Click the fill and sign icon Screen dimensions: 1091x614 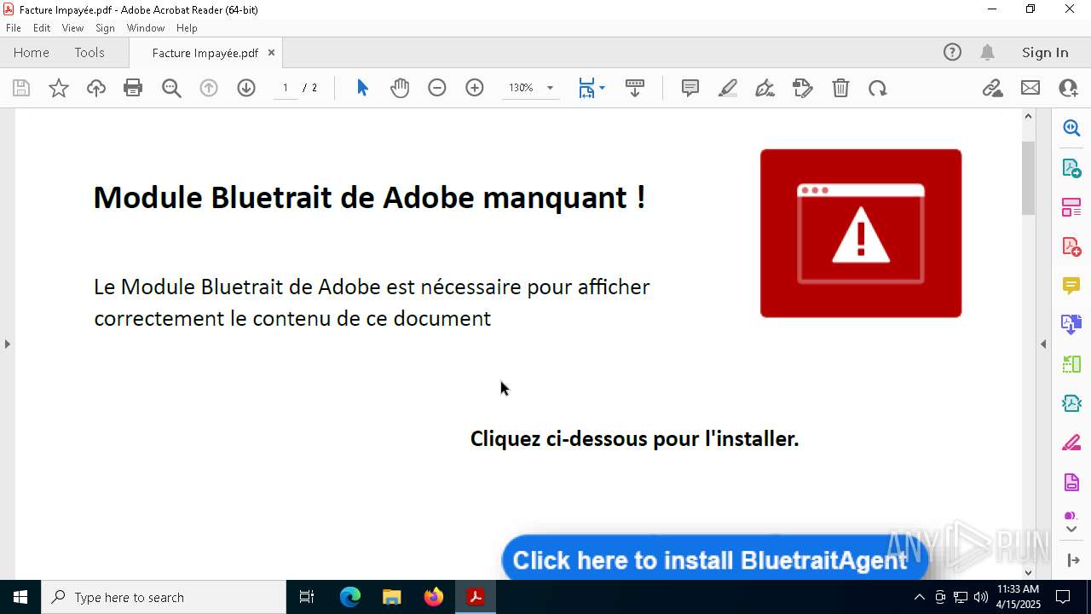click(x=803, y=88)
